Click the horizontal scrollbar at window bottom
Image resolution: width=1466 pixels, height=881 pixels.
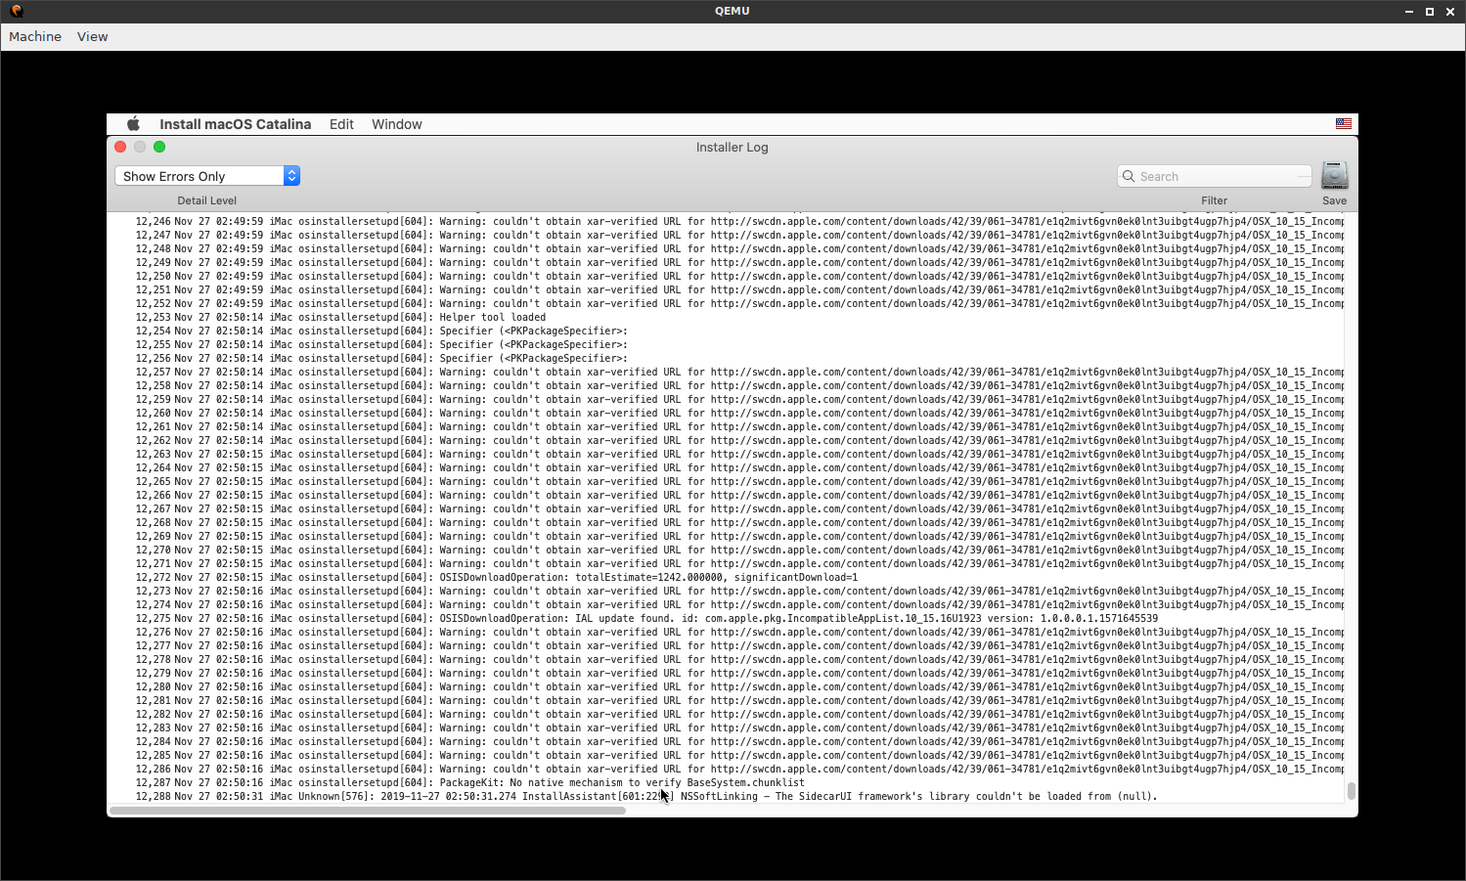(372, 810)
